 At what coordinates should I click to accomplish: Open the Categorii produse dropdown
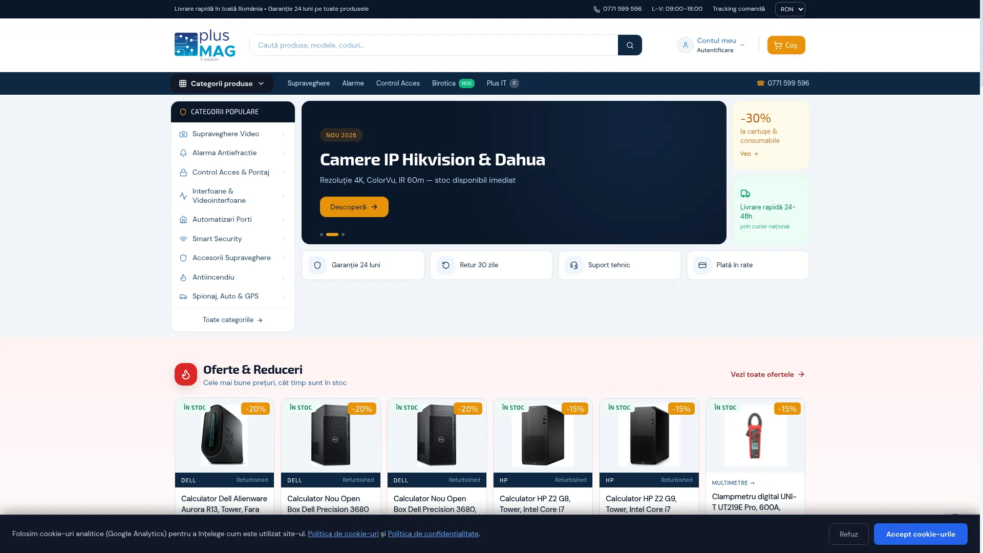(x=222, y=83)
